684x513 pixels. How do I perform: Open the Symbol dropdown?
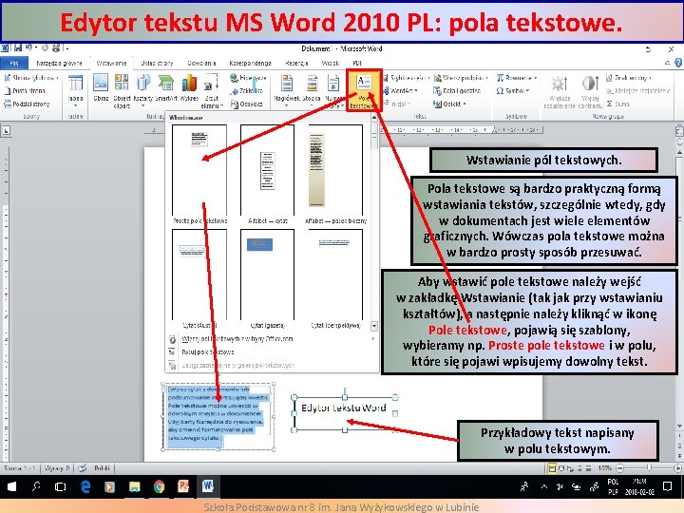513,91
